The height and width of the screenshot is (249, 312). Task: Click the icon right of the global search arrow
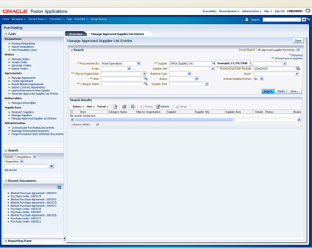308,19
